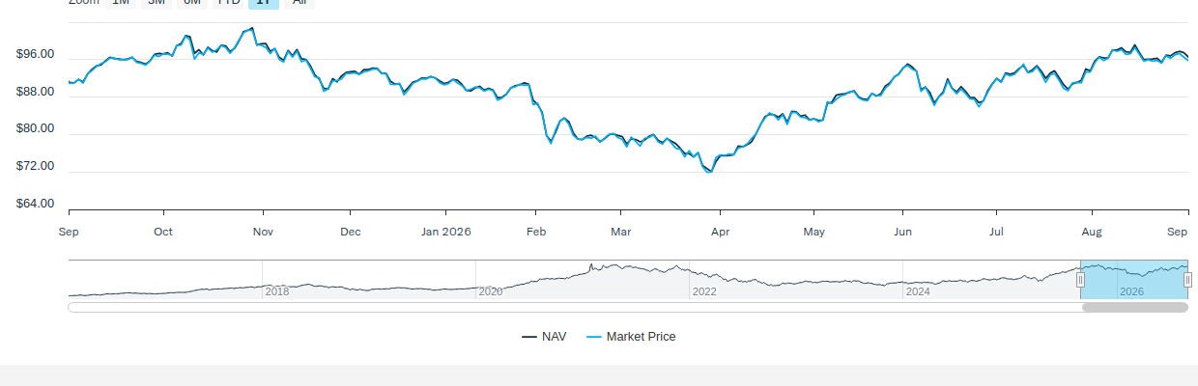Jump to 2022 in the navigator
Viewport: 1198px width, 386px height.
tap(704, 291)
